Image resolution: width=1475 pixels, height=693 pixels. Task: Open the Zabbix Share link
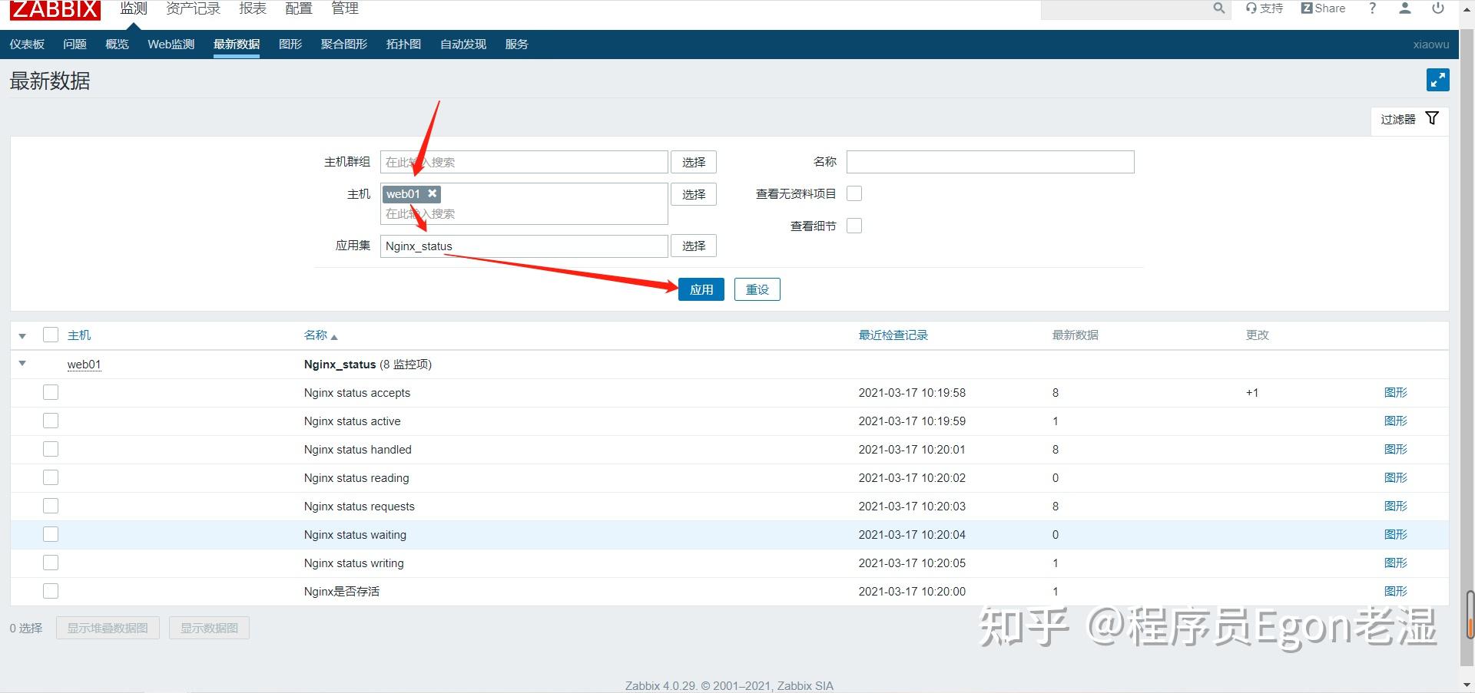[1323, 8]
